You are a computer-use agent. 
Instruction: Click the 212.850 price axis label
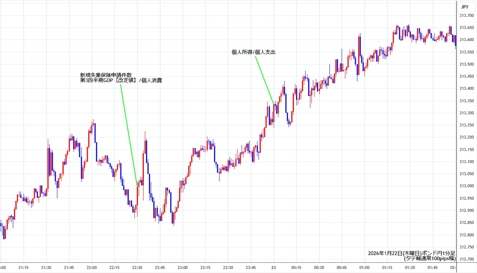(x=466, y=223)
